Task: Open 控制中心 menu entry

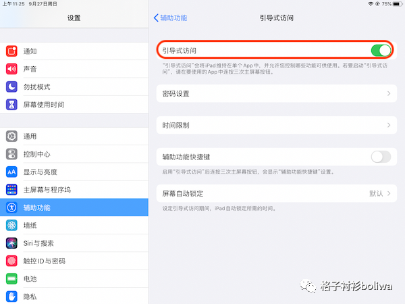Action: tap(74, 154)
